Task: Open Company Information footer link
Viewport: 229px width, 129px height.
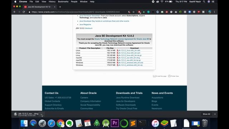Action: click(91, 101)
